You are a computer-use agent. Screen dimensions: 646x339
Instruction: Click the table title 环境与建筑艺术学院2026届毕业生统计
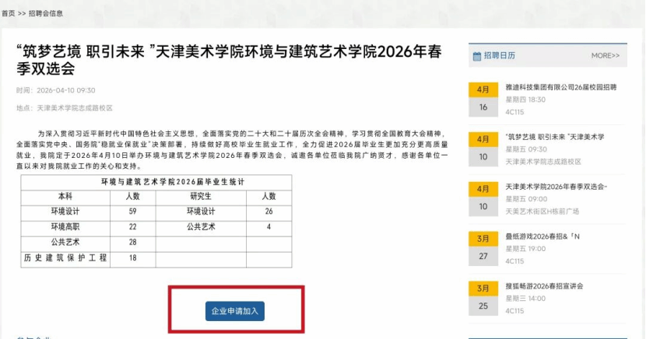(x=156, y=182)
